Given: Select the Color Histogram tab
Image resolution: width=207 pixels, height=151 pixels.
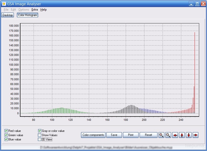Looking at the screenshot, I should pyautogui.click(x=28, y=15).
